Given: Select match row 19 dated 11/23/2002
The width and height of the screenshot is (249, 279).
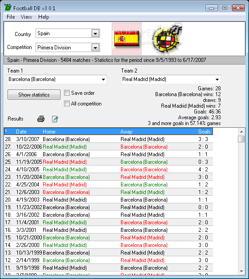Looking at the screenshot, I should pyautogui.click(x=108, y=207).
